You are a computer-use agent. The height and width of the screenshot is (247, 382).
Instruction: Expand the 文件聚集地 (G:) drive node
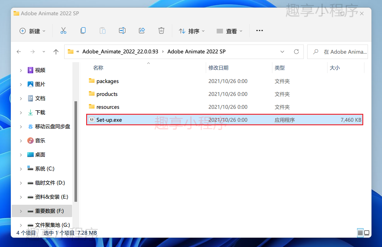pyautogui.click(x=21, y=225)
